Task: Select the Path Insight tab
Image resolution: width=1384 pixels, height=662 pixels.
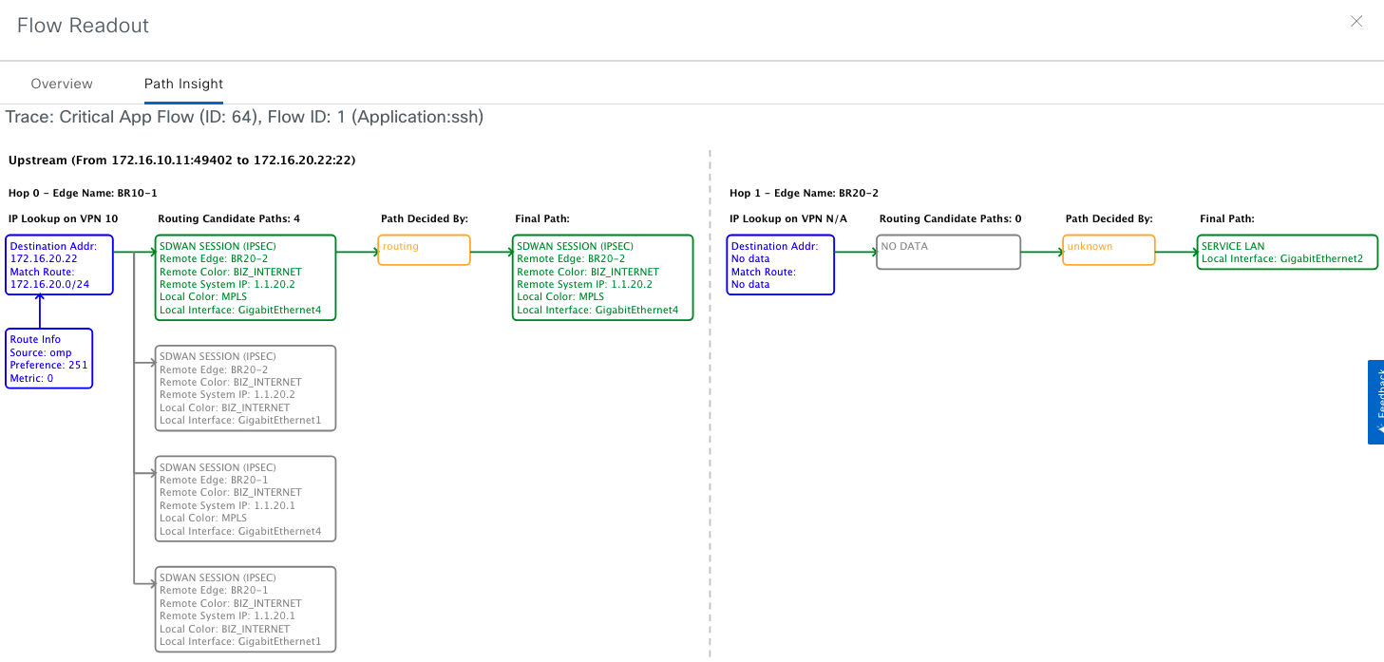Action: (183, 84)
